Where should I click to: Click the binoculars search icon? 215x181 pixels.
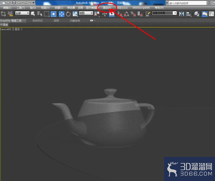209,3
